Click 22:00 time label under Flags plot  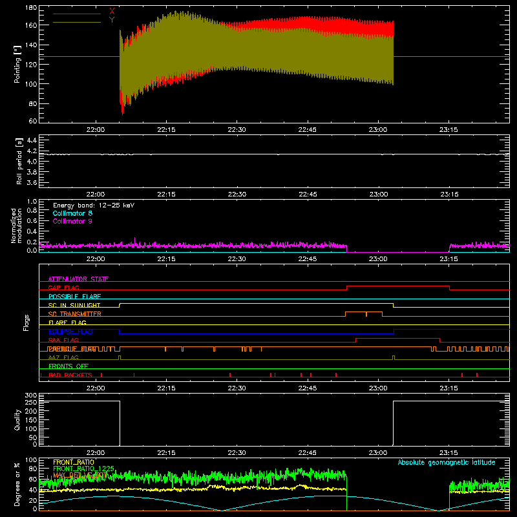tap(96, 388)
